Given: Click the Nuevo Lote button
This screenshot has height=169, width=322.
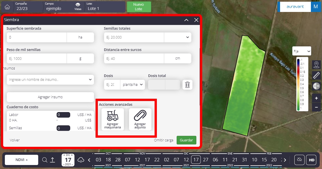Looking at the screenshot, I should (x=139, y=7).
